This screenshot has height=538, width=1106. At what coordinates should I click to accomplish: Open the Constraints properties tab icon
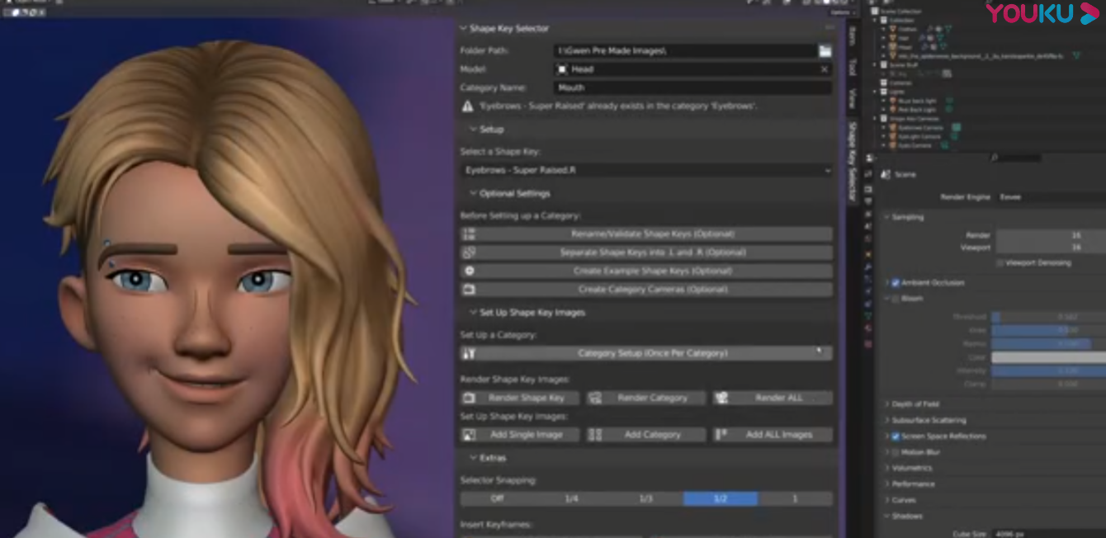[868, 304]
